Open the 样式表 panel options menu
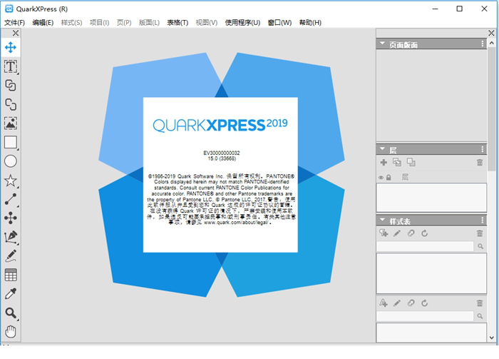The height and width of the screenshot is (359, 499). point(483,220)
